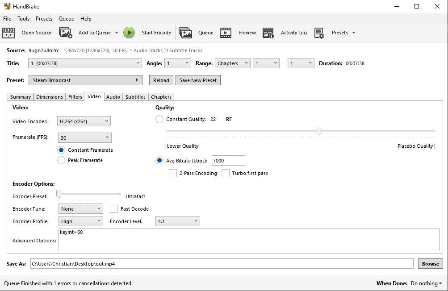Open the Steam Broadcast preset selector
Screen dimensions: 448x291
click(85, 80)
